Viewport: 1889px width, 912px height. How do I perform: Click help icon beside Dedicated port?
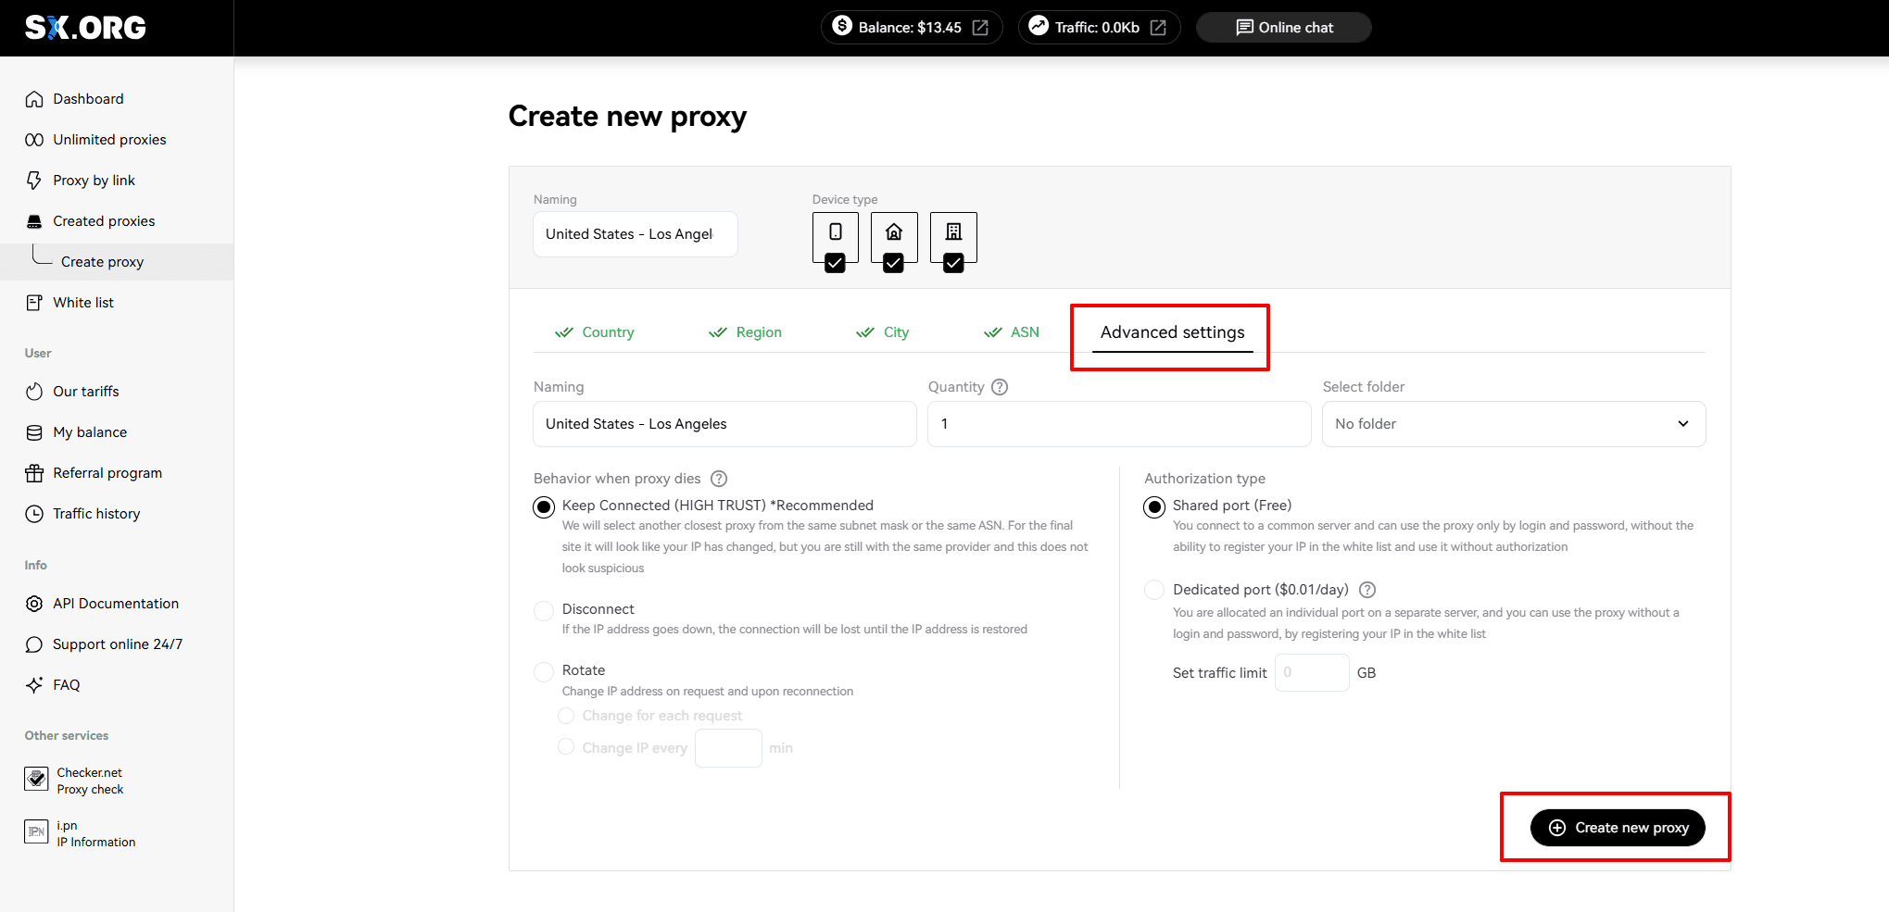(x=1367, y=590)
